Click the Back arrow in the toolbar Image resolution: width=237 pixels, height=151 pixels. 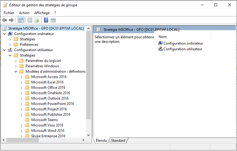click(5, 20)
